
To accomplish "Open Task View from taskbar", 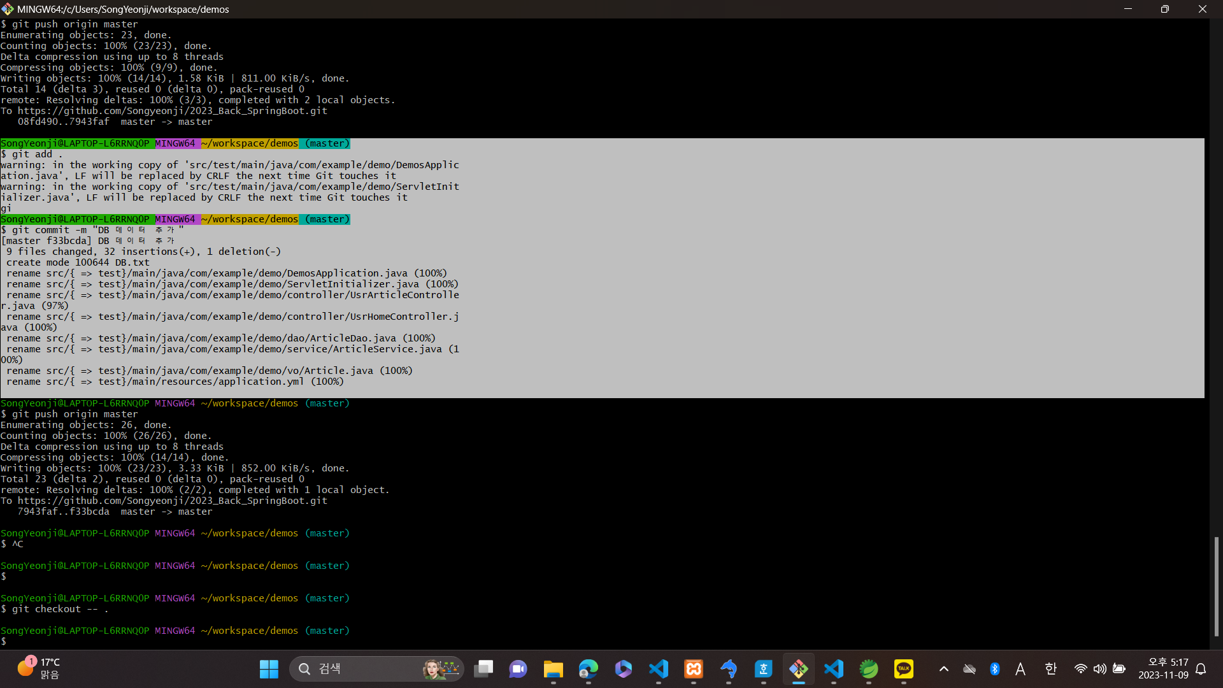I will coord(483,669).
